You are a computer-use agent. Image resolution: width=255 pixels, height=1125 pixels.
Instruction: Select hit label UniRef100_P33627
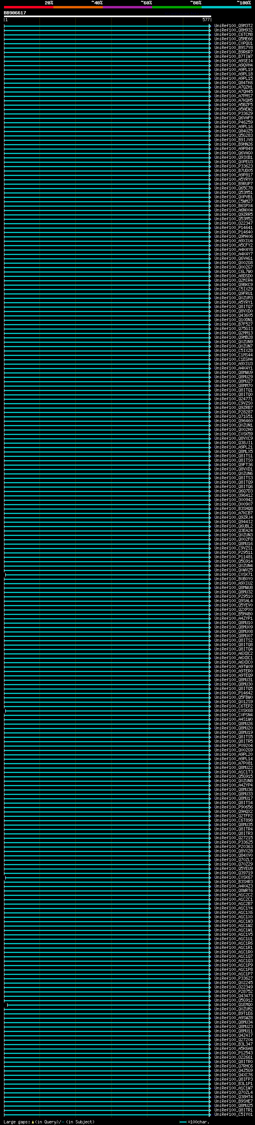tap(233, 978)
